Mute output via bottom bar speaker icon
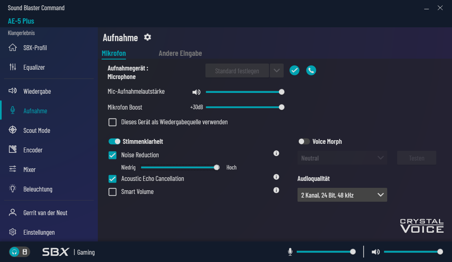 [x=376, y=252]
